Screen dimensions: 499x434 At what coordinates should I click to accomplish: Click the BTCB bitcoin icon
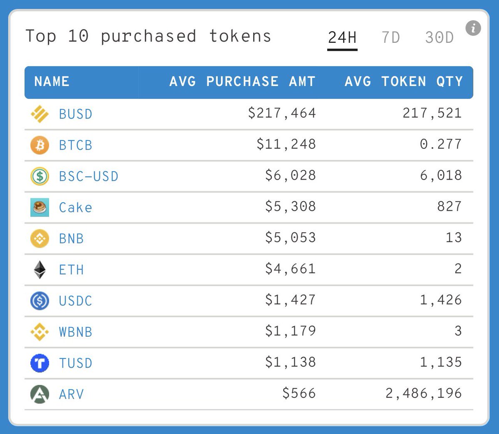[x=40, y=145]
